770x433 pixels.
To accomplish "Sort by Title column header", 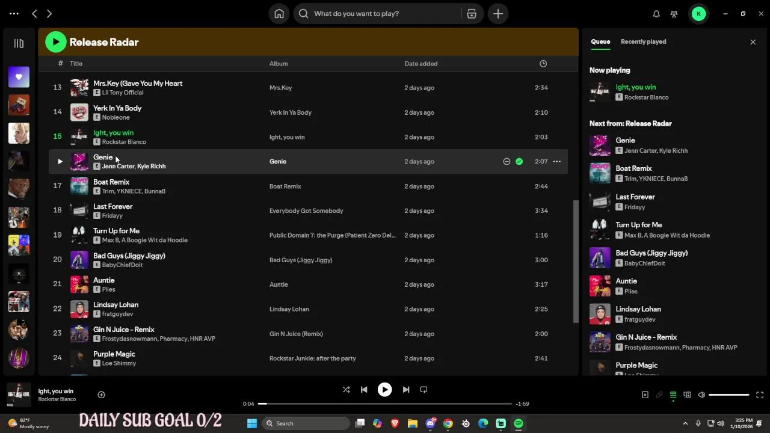I will pyautogui.click(x=76, y=64).
